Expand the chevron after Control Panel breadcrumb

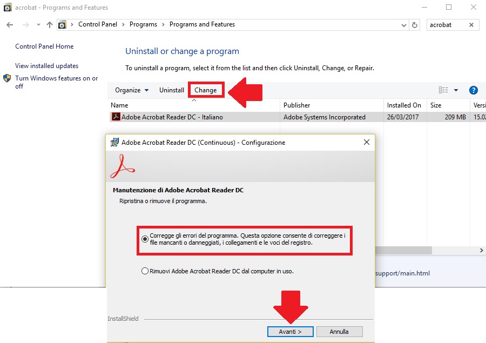click(x=123, y=24)
